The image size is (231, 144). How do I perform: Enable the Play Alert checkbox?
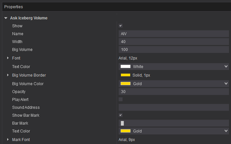tap(121, 99)
